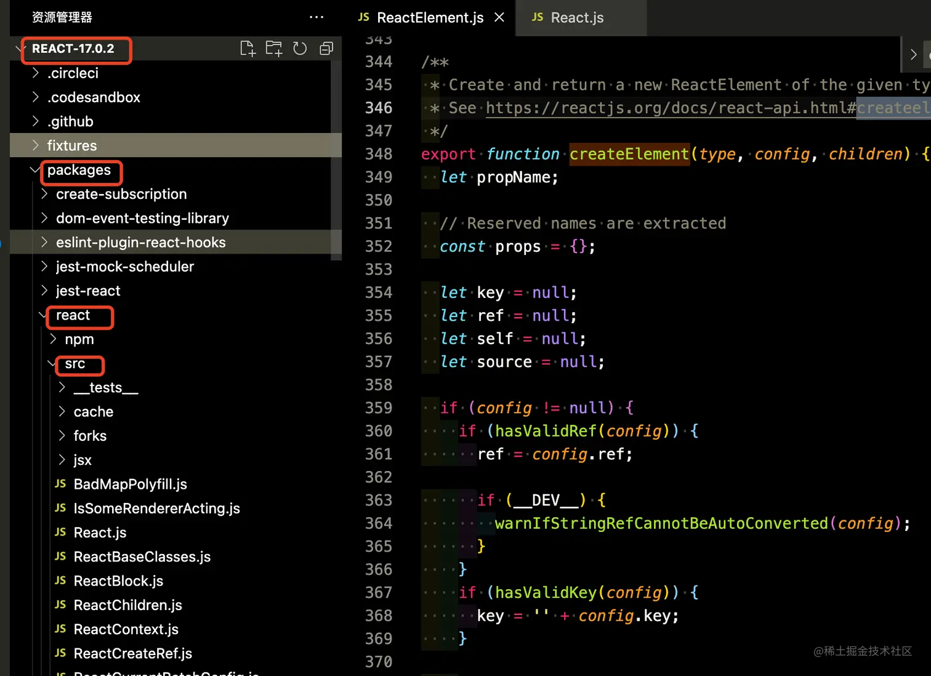Select the eslint-plugin-react-hooks folder row

[x=175, y=242]
